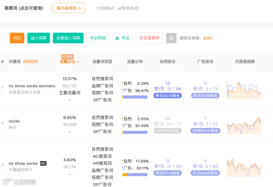
Task: Click 第1页, 12 / 56 in first row
Action: pos(168,89)
